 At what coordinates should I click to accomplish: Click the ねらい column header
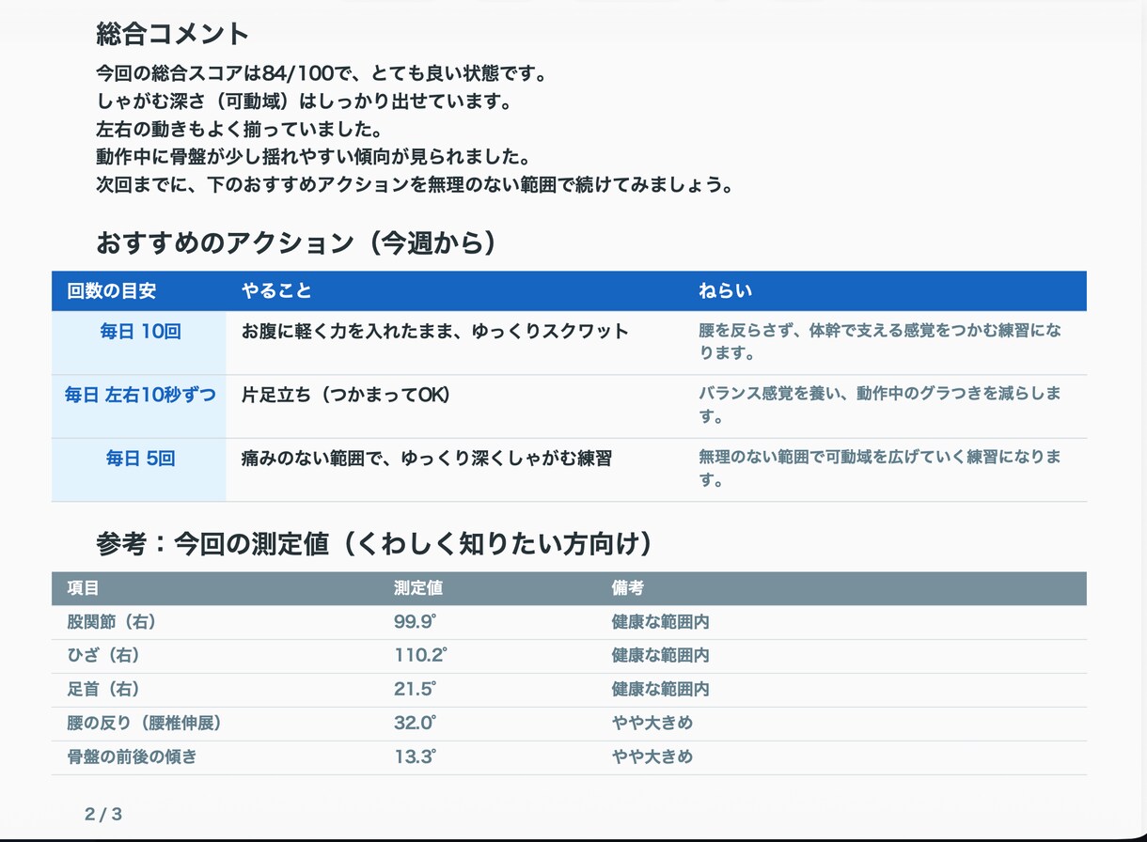point(726,291)
